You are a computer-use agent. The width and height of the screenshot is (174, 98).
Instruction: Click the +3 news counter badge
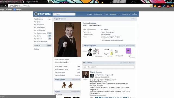click(50, 39)
